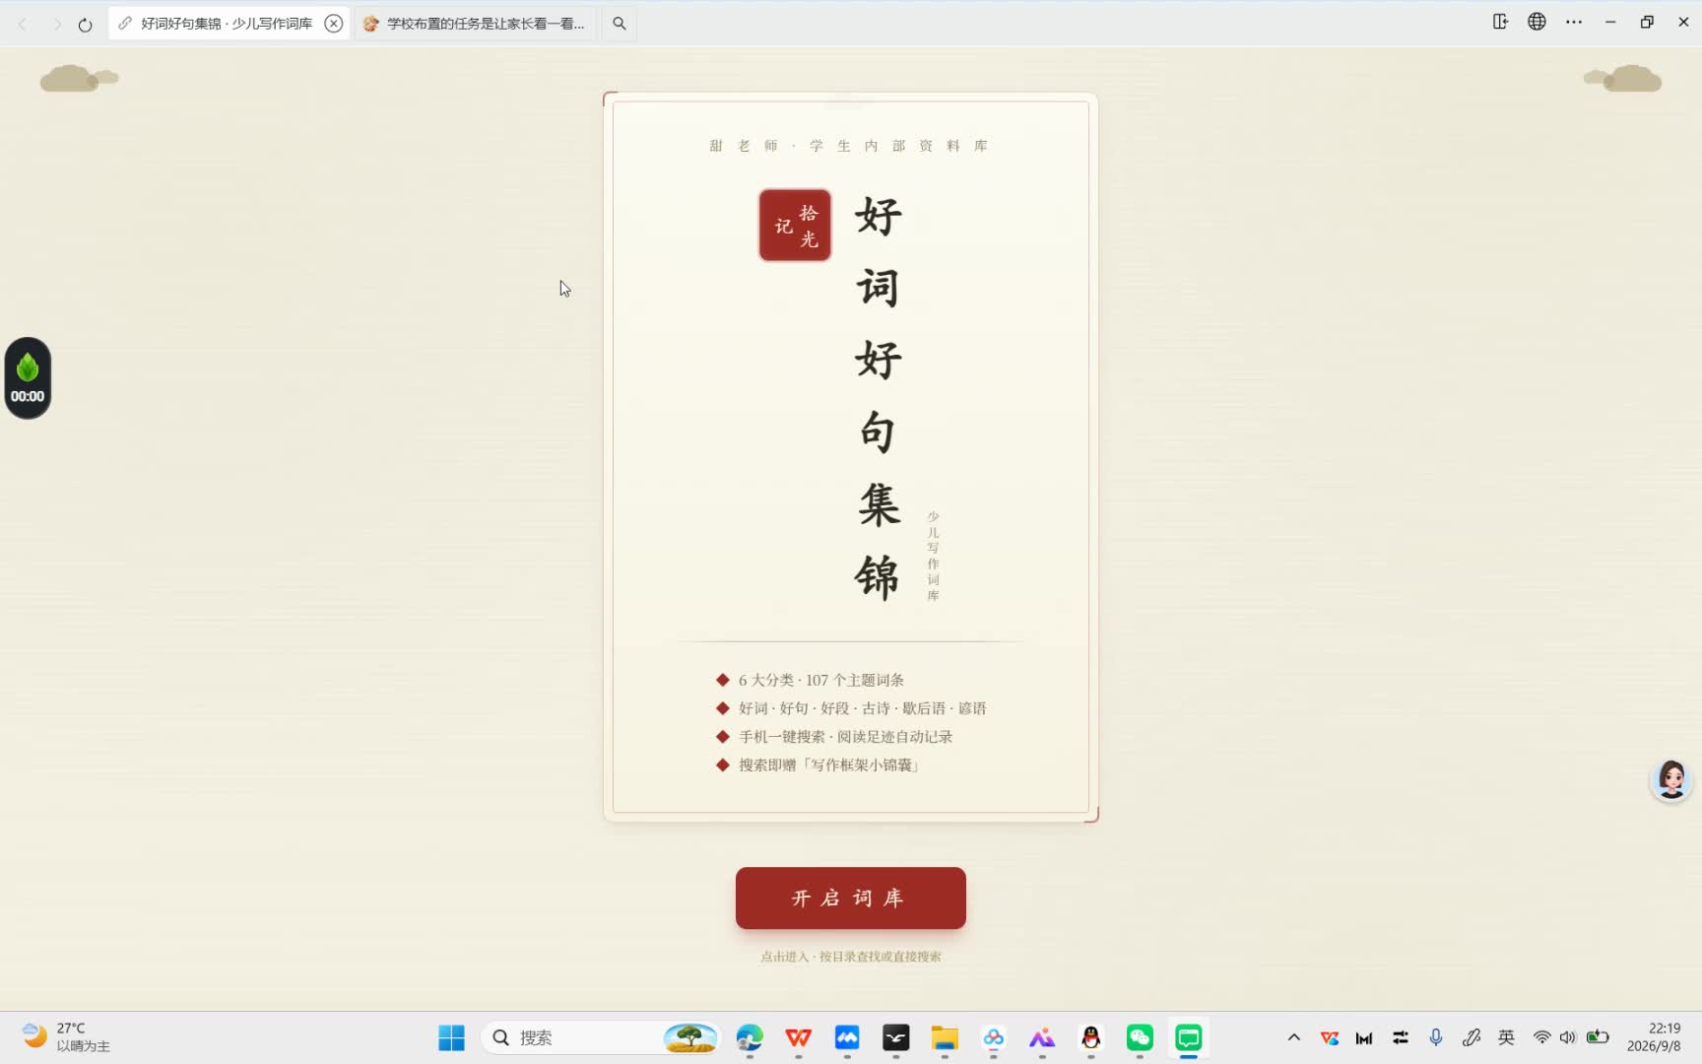This screenshot has width=1702, height=1064.
Task: Click the taskbar 搜索 search box
Action: tap(601, 1037)
